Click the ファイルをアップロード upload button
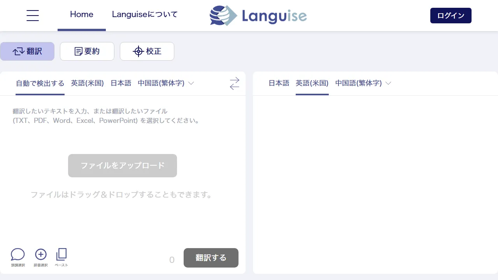 point(122,165)
